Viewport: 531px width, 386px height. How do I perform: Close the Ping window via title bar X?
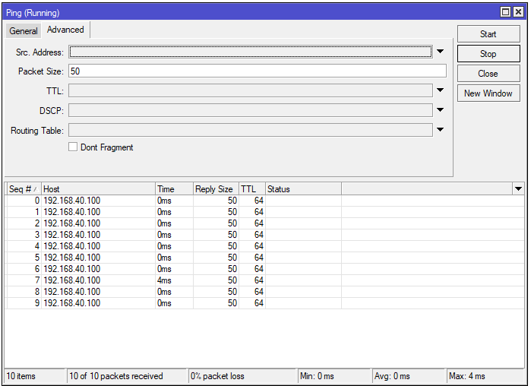(518, 12)
